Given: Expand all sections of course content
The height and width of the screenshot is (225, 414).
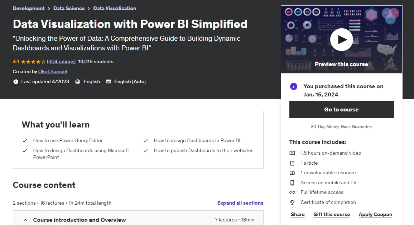Looking at the screenshot, I should point(240,203).
